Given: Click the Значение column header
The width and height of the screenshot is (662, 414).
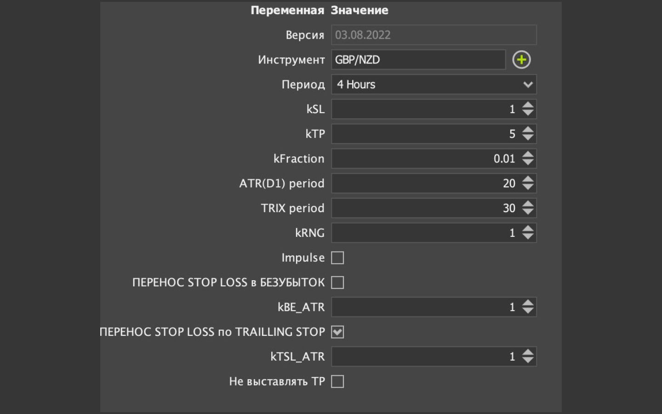Looking at the screenshot, I should [360, 10].
